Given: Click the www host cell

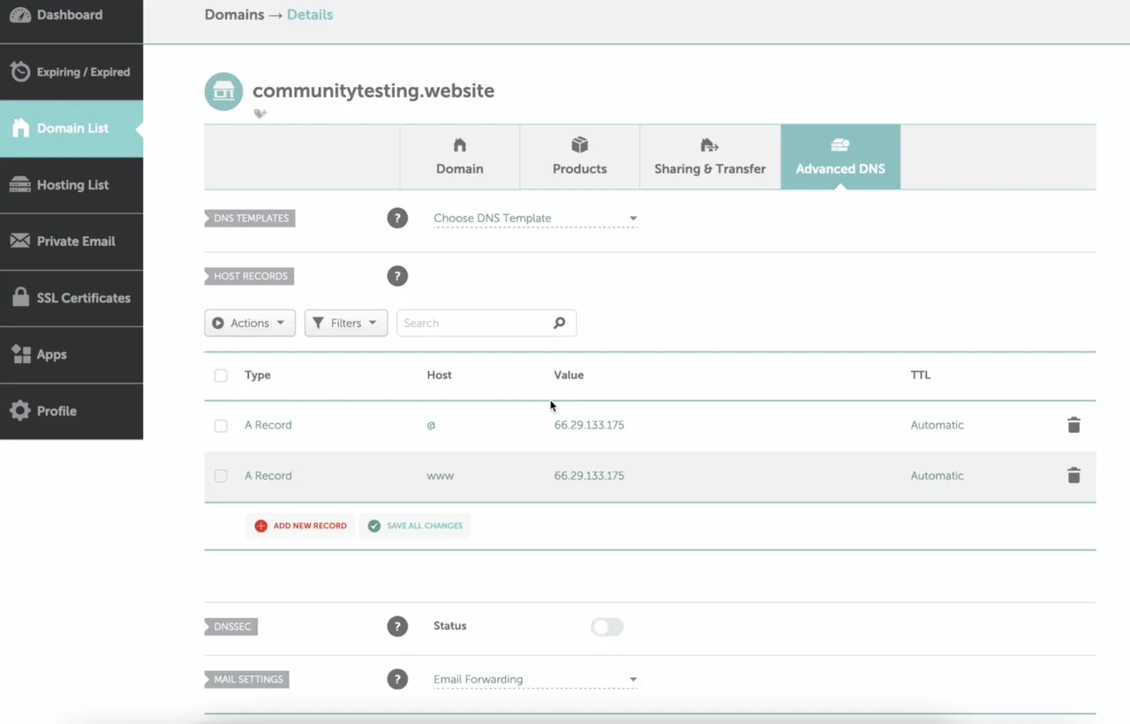Looking at the screenshot, I should tap(440, 475).
